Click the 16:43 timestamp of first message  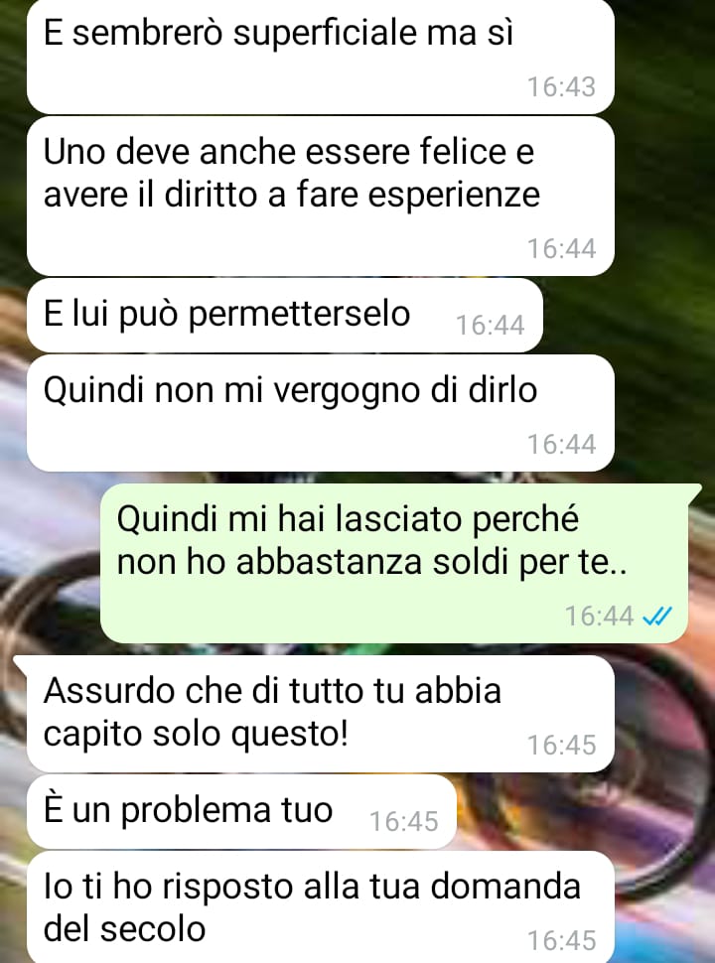[x=561, y=86]
